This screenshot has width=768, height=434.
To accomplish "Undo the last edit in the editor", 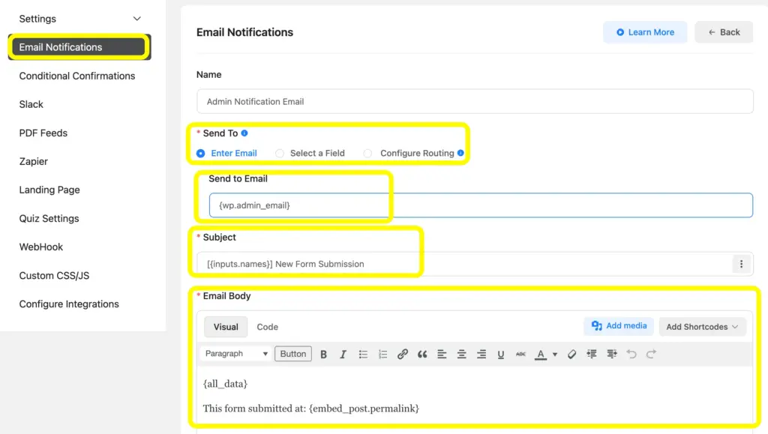I will coord(634,353).
